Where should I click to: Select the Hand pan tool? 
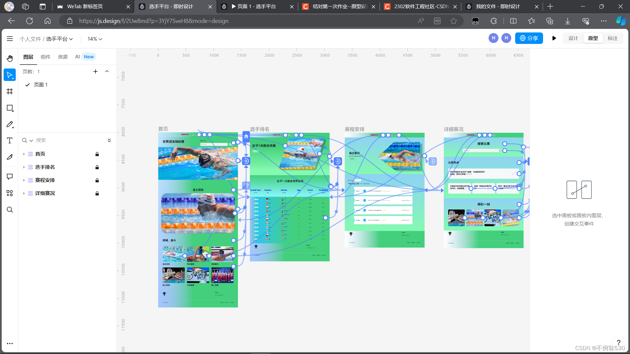[10, 58]
